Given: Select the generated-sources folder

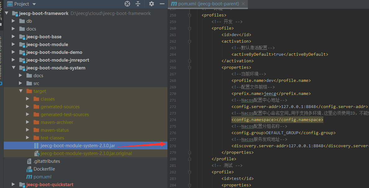Looking at the screenshot, I should pos(60,107).
